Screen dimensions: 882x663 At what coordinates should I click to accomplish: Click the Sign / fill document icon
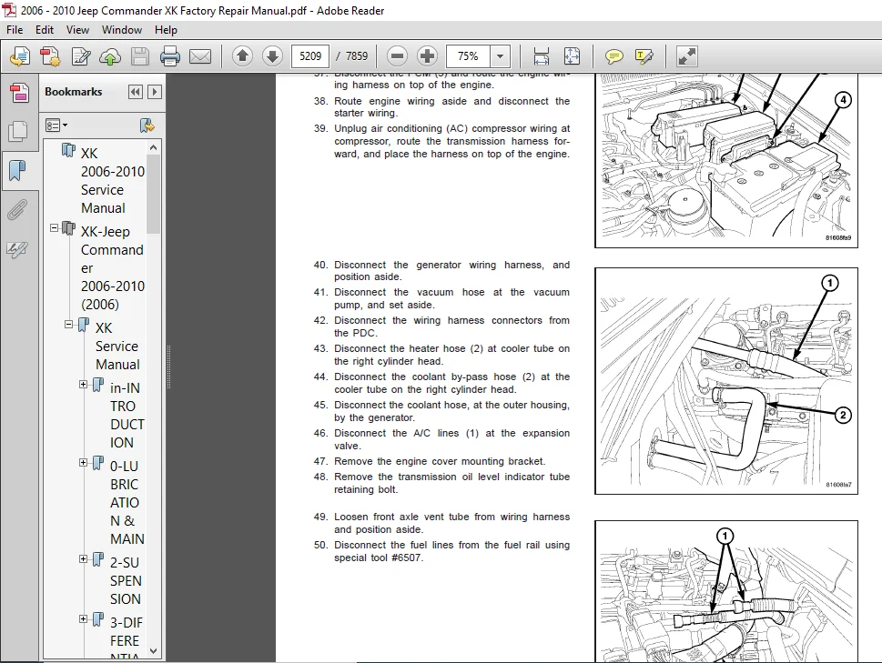tap(80, 56)
